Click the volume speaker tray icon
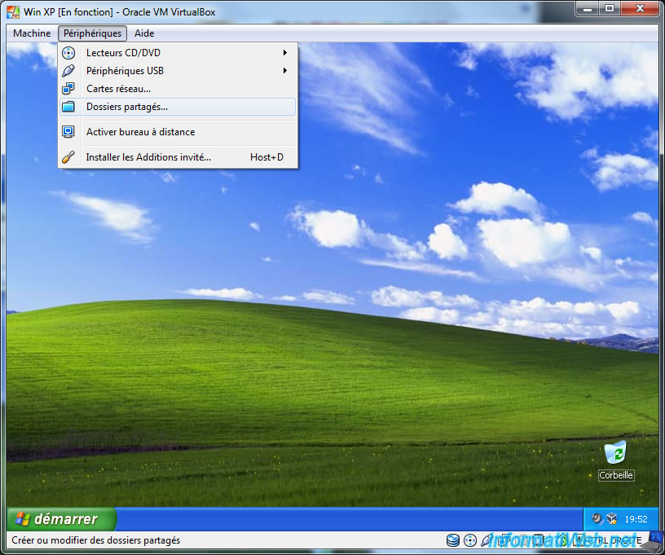This screenshot has width=665, height=555. (x=597, y=519)
